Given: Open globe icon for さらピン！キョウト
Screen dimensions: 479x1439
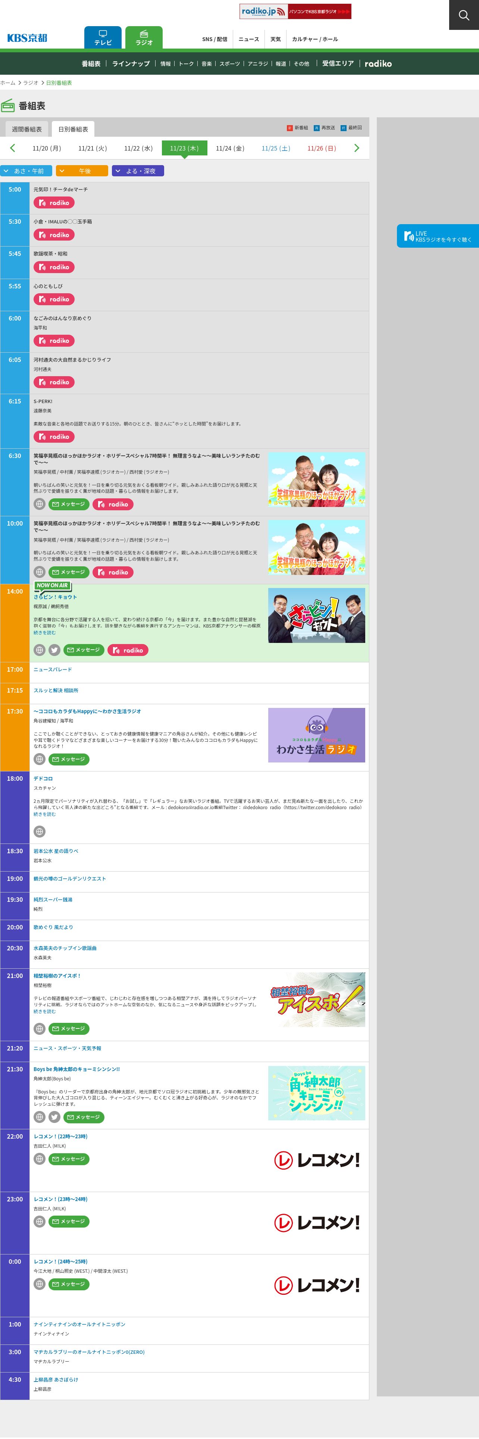Looking at the screenshot, I should pyautogui.click(x=40, y=650).
